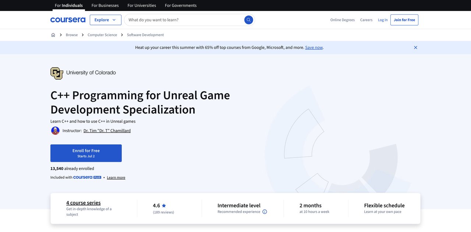Screen dimensions: 471x232
Task: Go to the Computer Science breadcrumb
Action: [x=102, y=35]
